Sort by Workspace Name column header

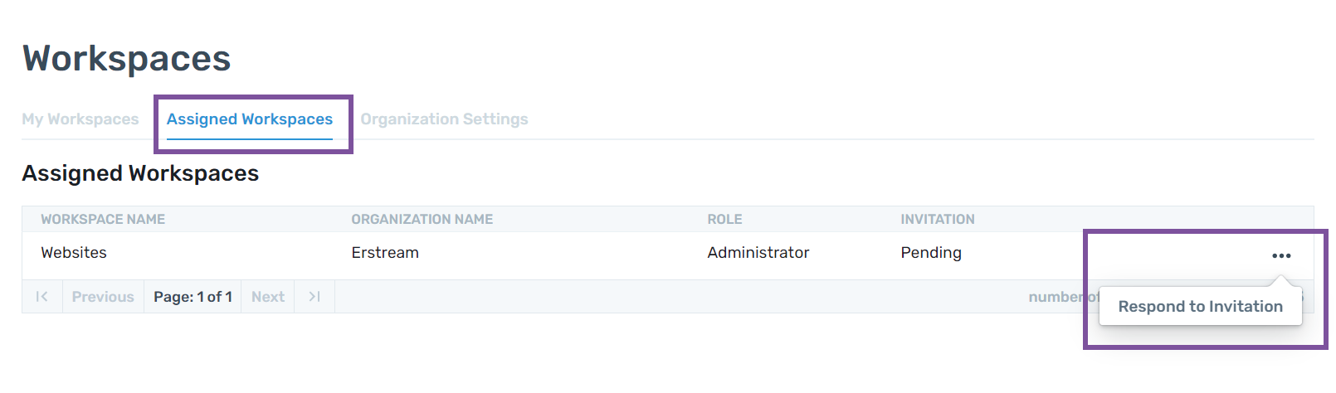103,220
